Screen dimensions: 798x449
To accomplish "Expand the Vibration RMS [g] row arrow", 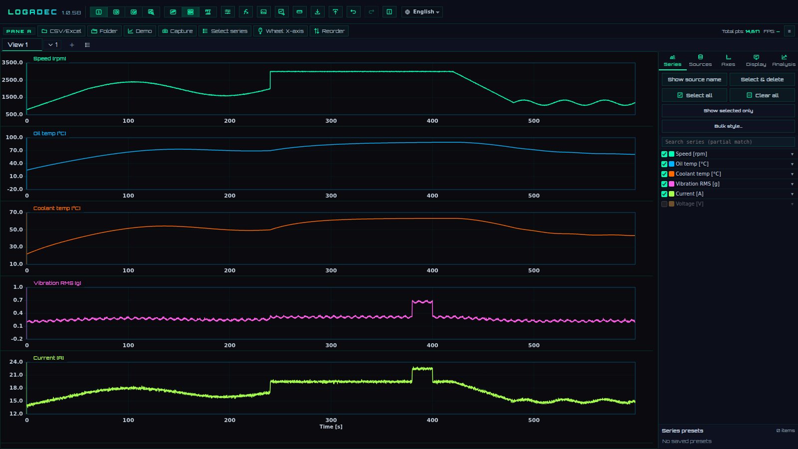I will (792, 184).
